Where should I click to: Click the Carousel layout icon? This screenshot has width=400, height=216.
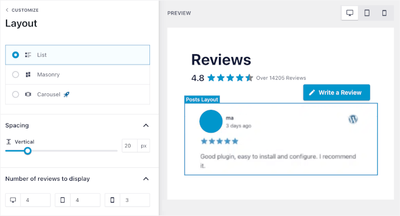[x=28, y=95]
